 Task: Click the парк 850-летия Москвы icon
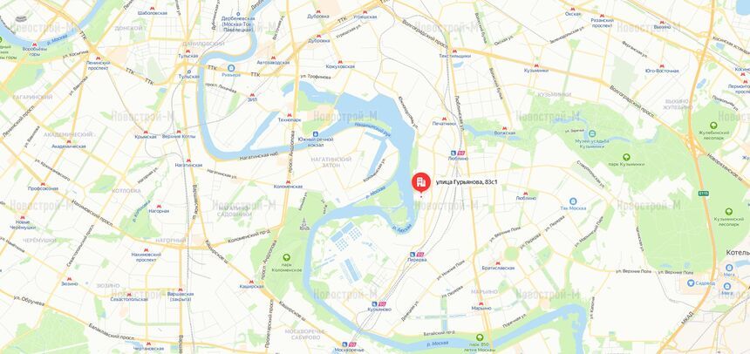click(480, 337)
